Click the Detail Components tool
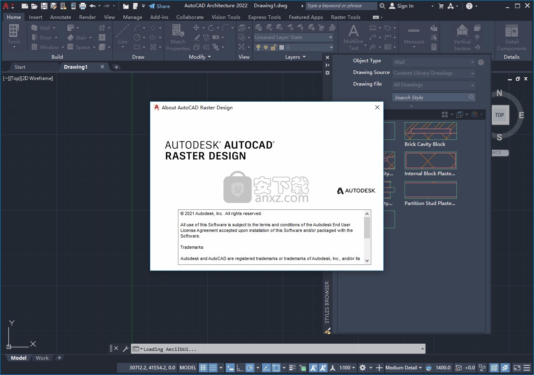The width and height of the screenshot is (534, 375). point(511,37)
